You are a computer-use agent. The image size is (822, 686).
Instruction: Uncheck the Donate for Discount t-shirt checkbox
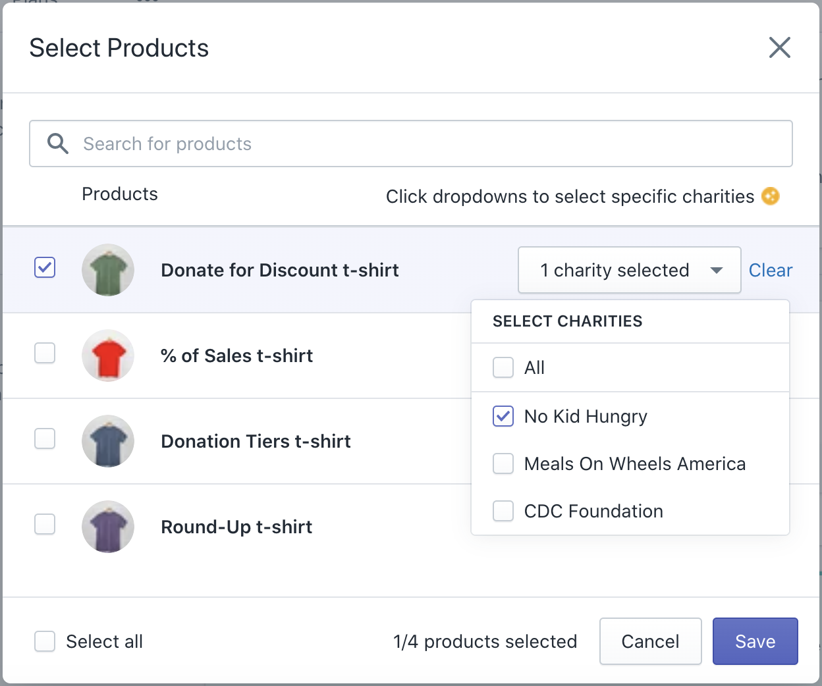click(45, 268)
